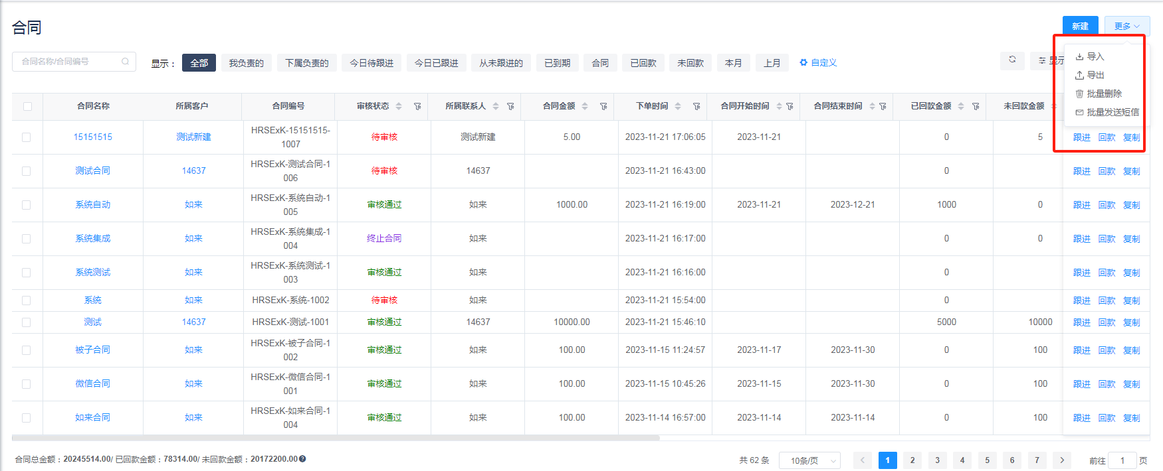The height and width of the screenshot is (471, 1163).
Task: Click the help icon after the totals summary
Action: click(302, 458)
